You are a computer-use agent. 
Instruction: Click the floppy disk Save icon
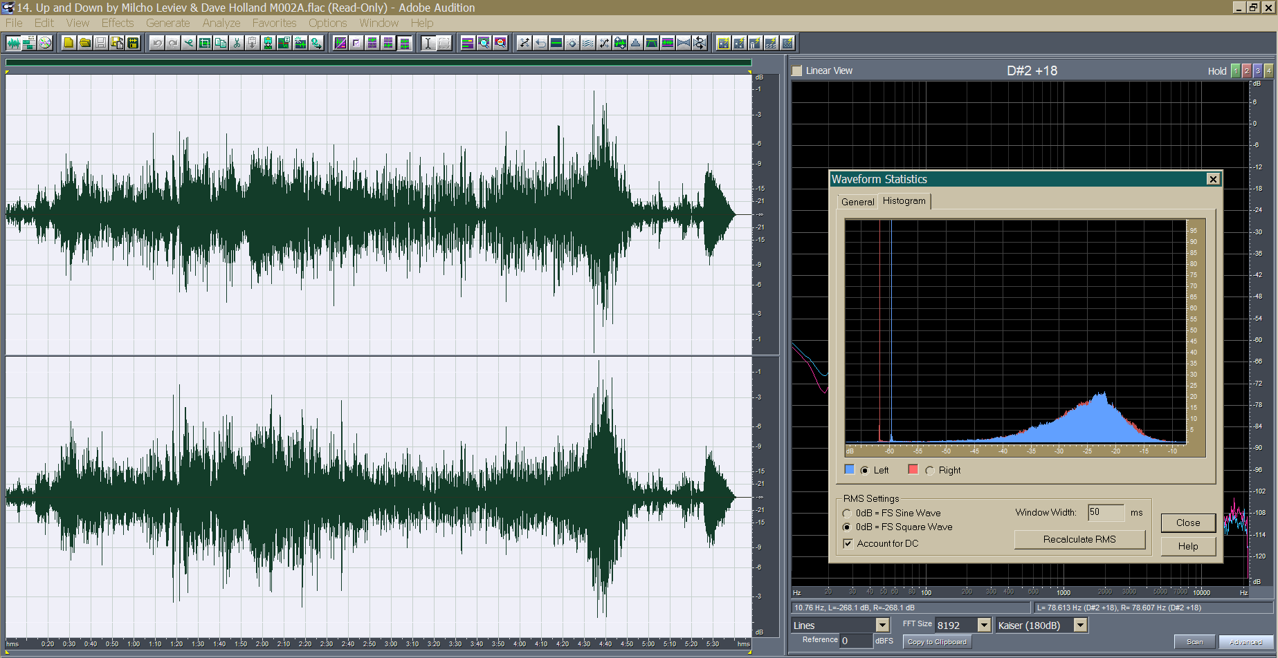[x=100, y=43]
